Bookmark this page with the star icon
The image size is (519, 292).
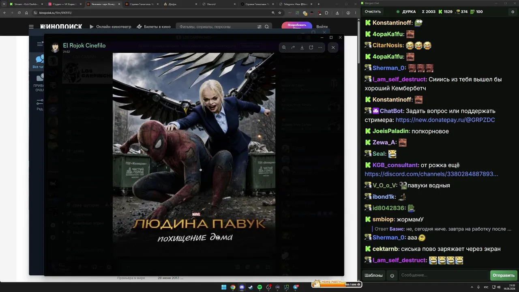coord(280,13)
